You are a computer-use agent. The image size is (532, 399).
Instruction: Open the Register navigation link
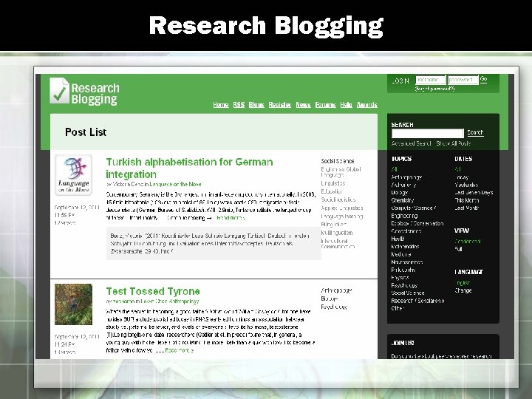pyautogui.click(x=280, y=105)
